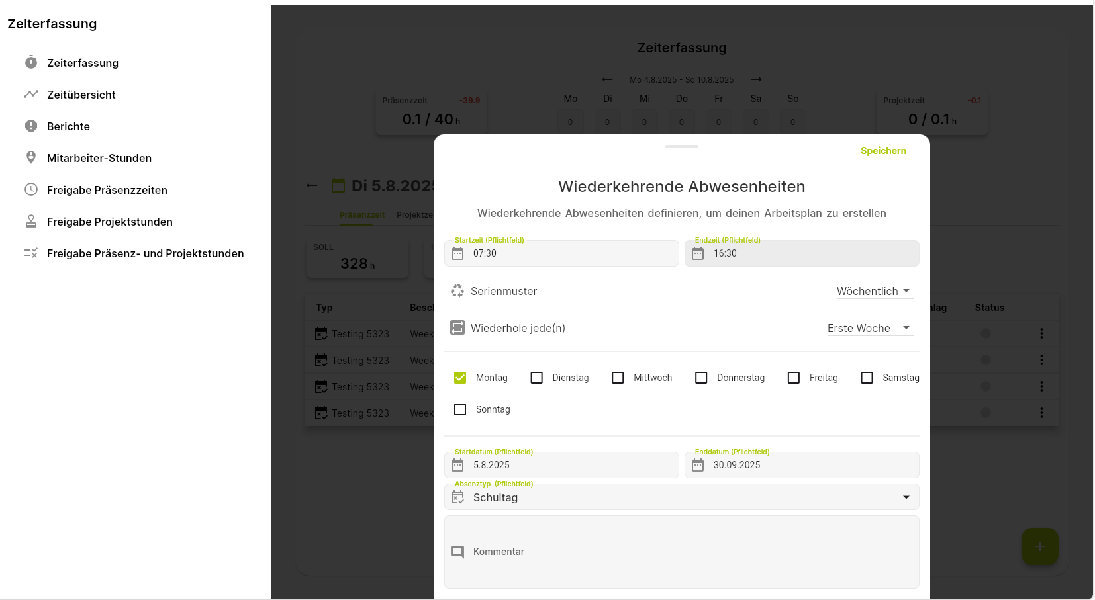This screenshot has width=1095, height=600.
Task: Click the green plus floating button
Action: [x=1039, y=546]
